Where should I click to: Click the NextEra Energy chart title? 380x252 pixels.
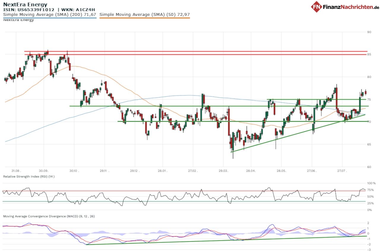pos(25,4)
